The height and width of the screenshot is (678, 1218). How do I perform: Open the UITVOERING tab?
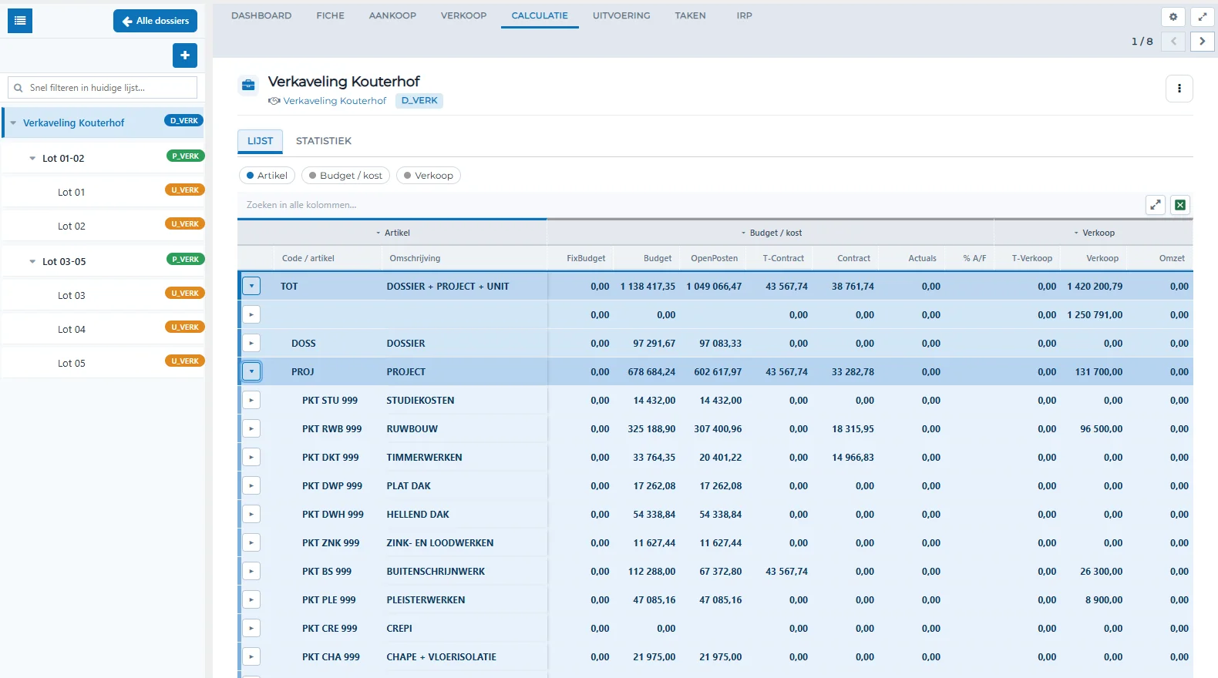621,15
